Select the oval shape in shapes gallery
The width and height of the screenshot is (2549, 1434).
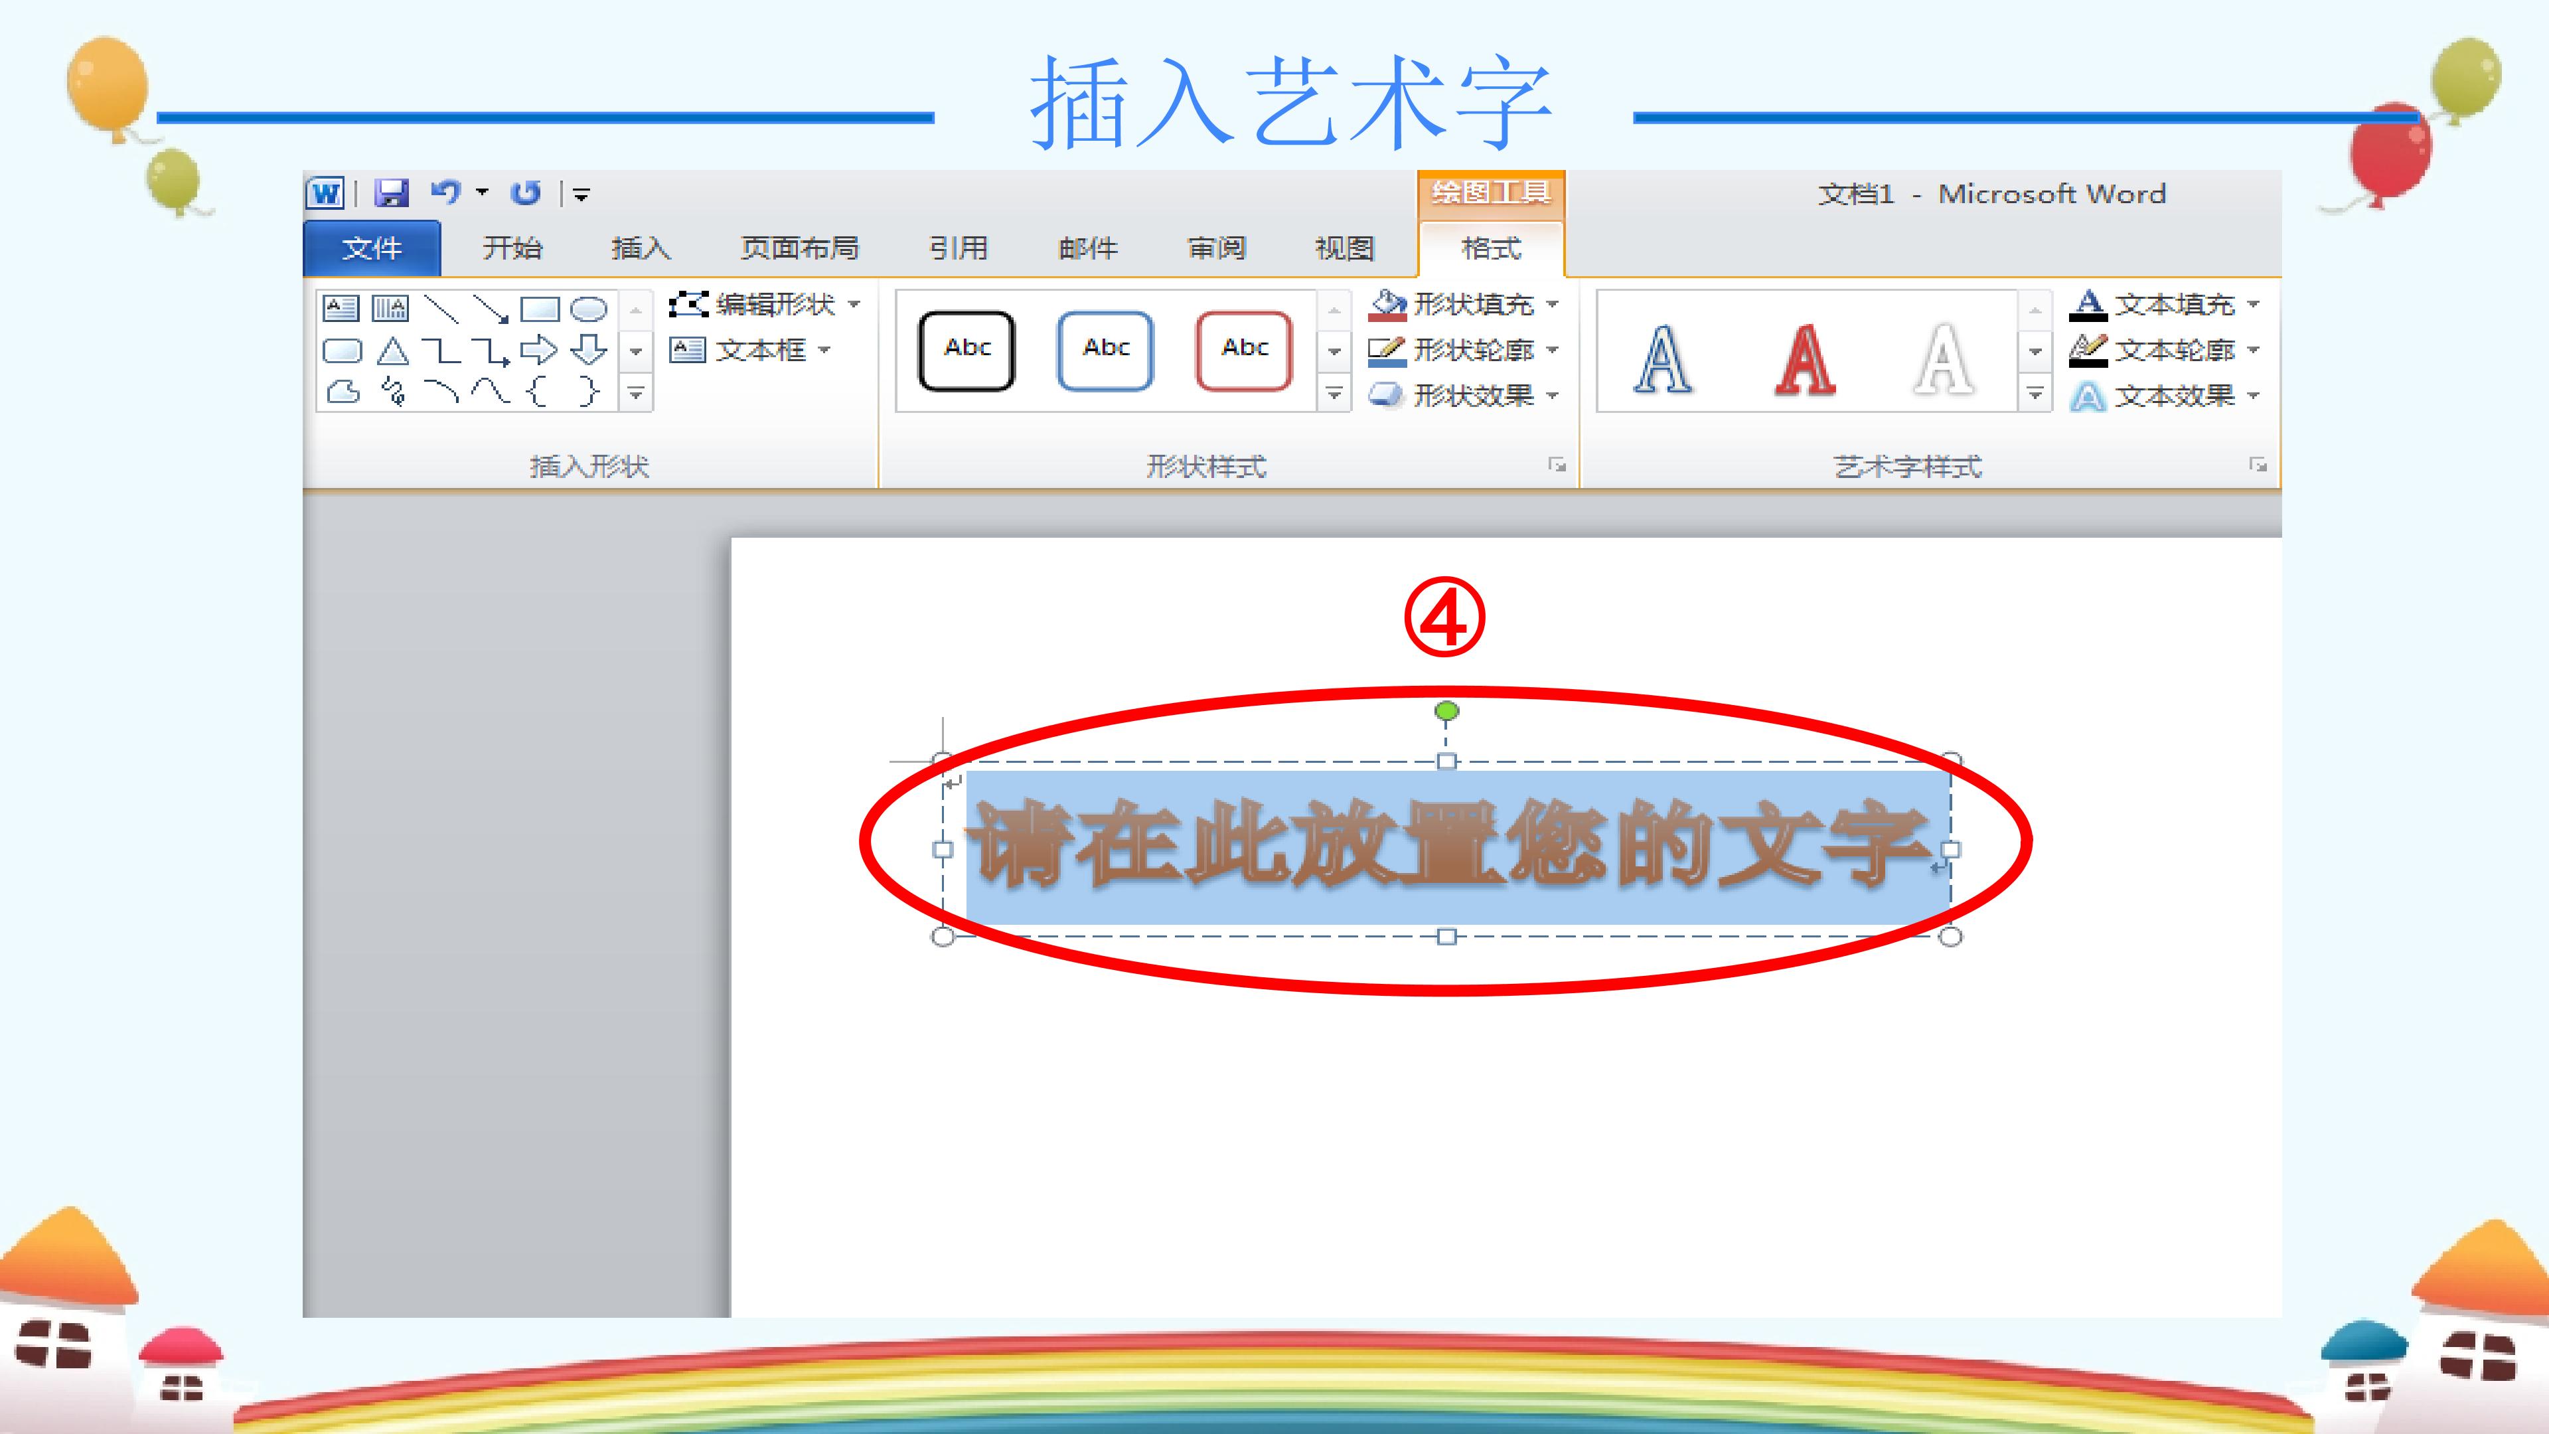pos(589,310)
